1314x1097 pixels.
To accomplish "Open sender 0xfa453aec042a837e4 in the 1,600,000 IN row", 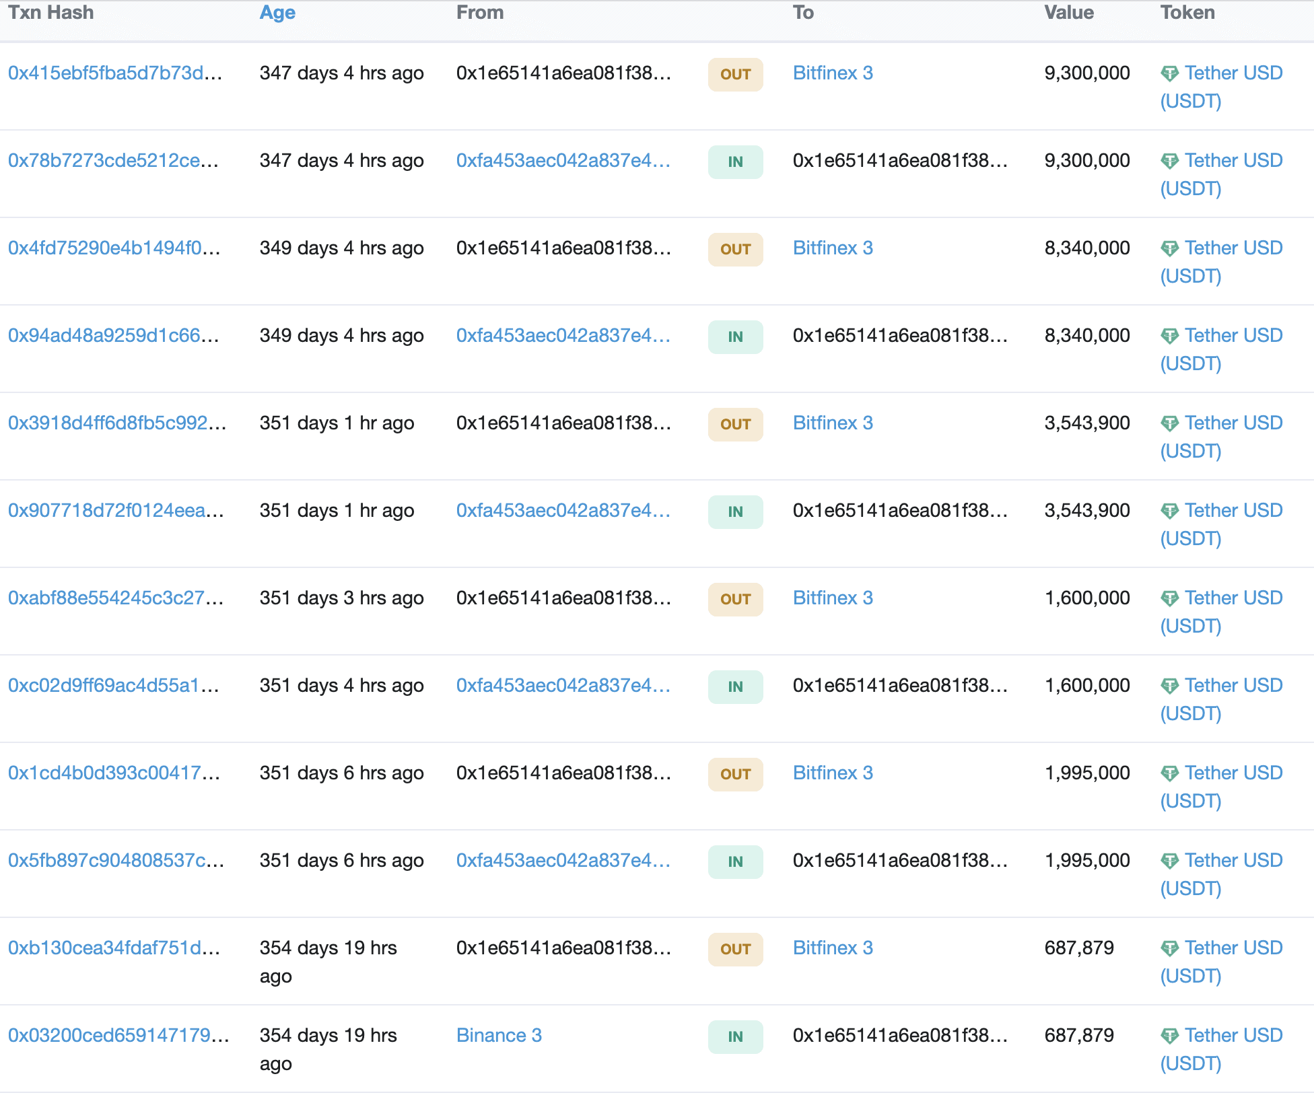I will coord(563,685).
